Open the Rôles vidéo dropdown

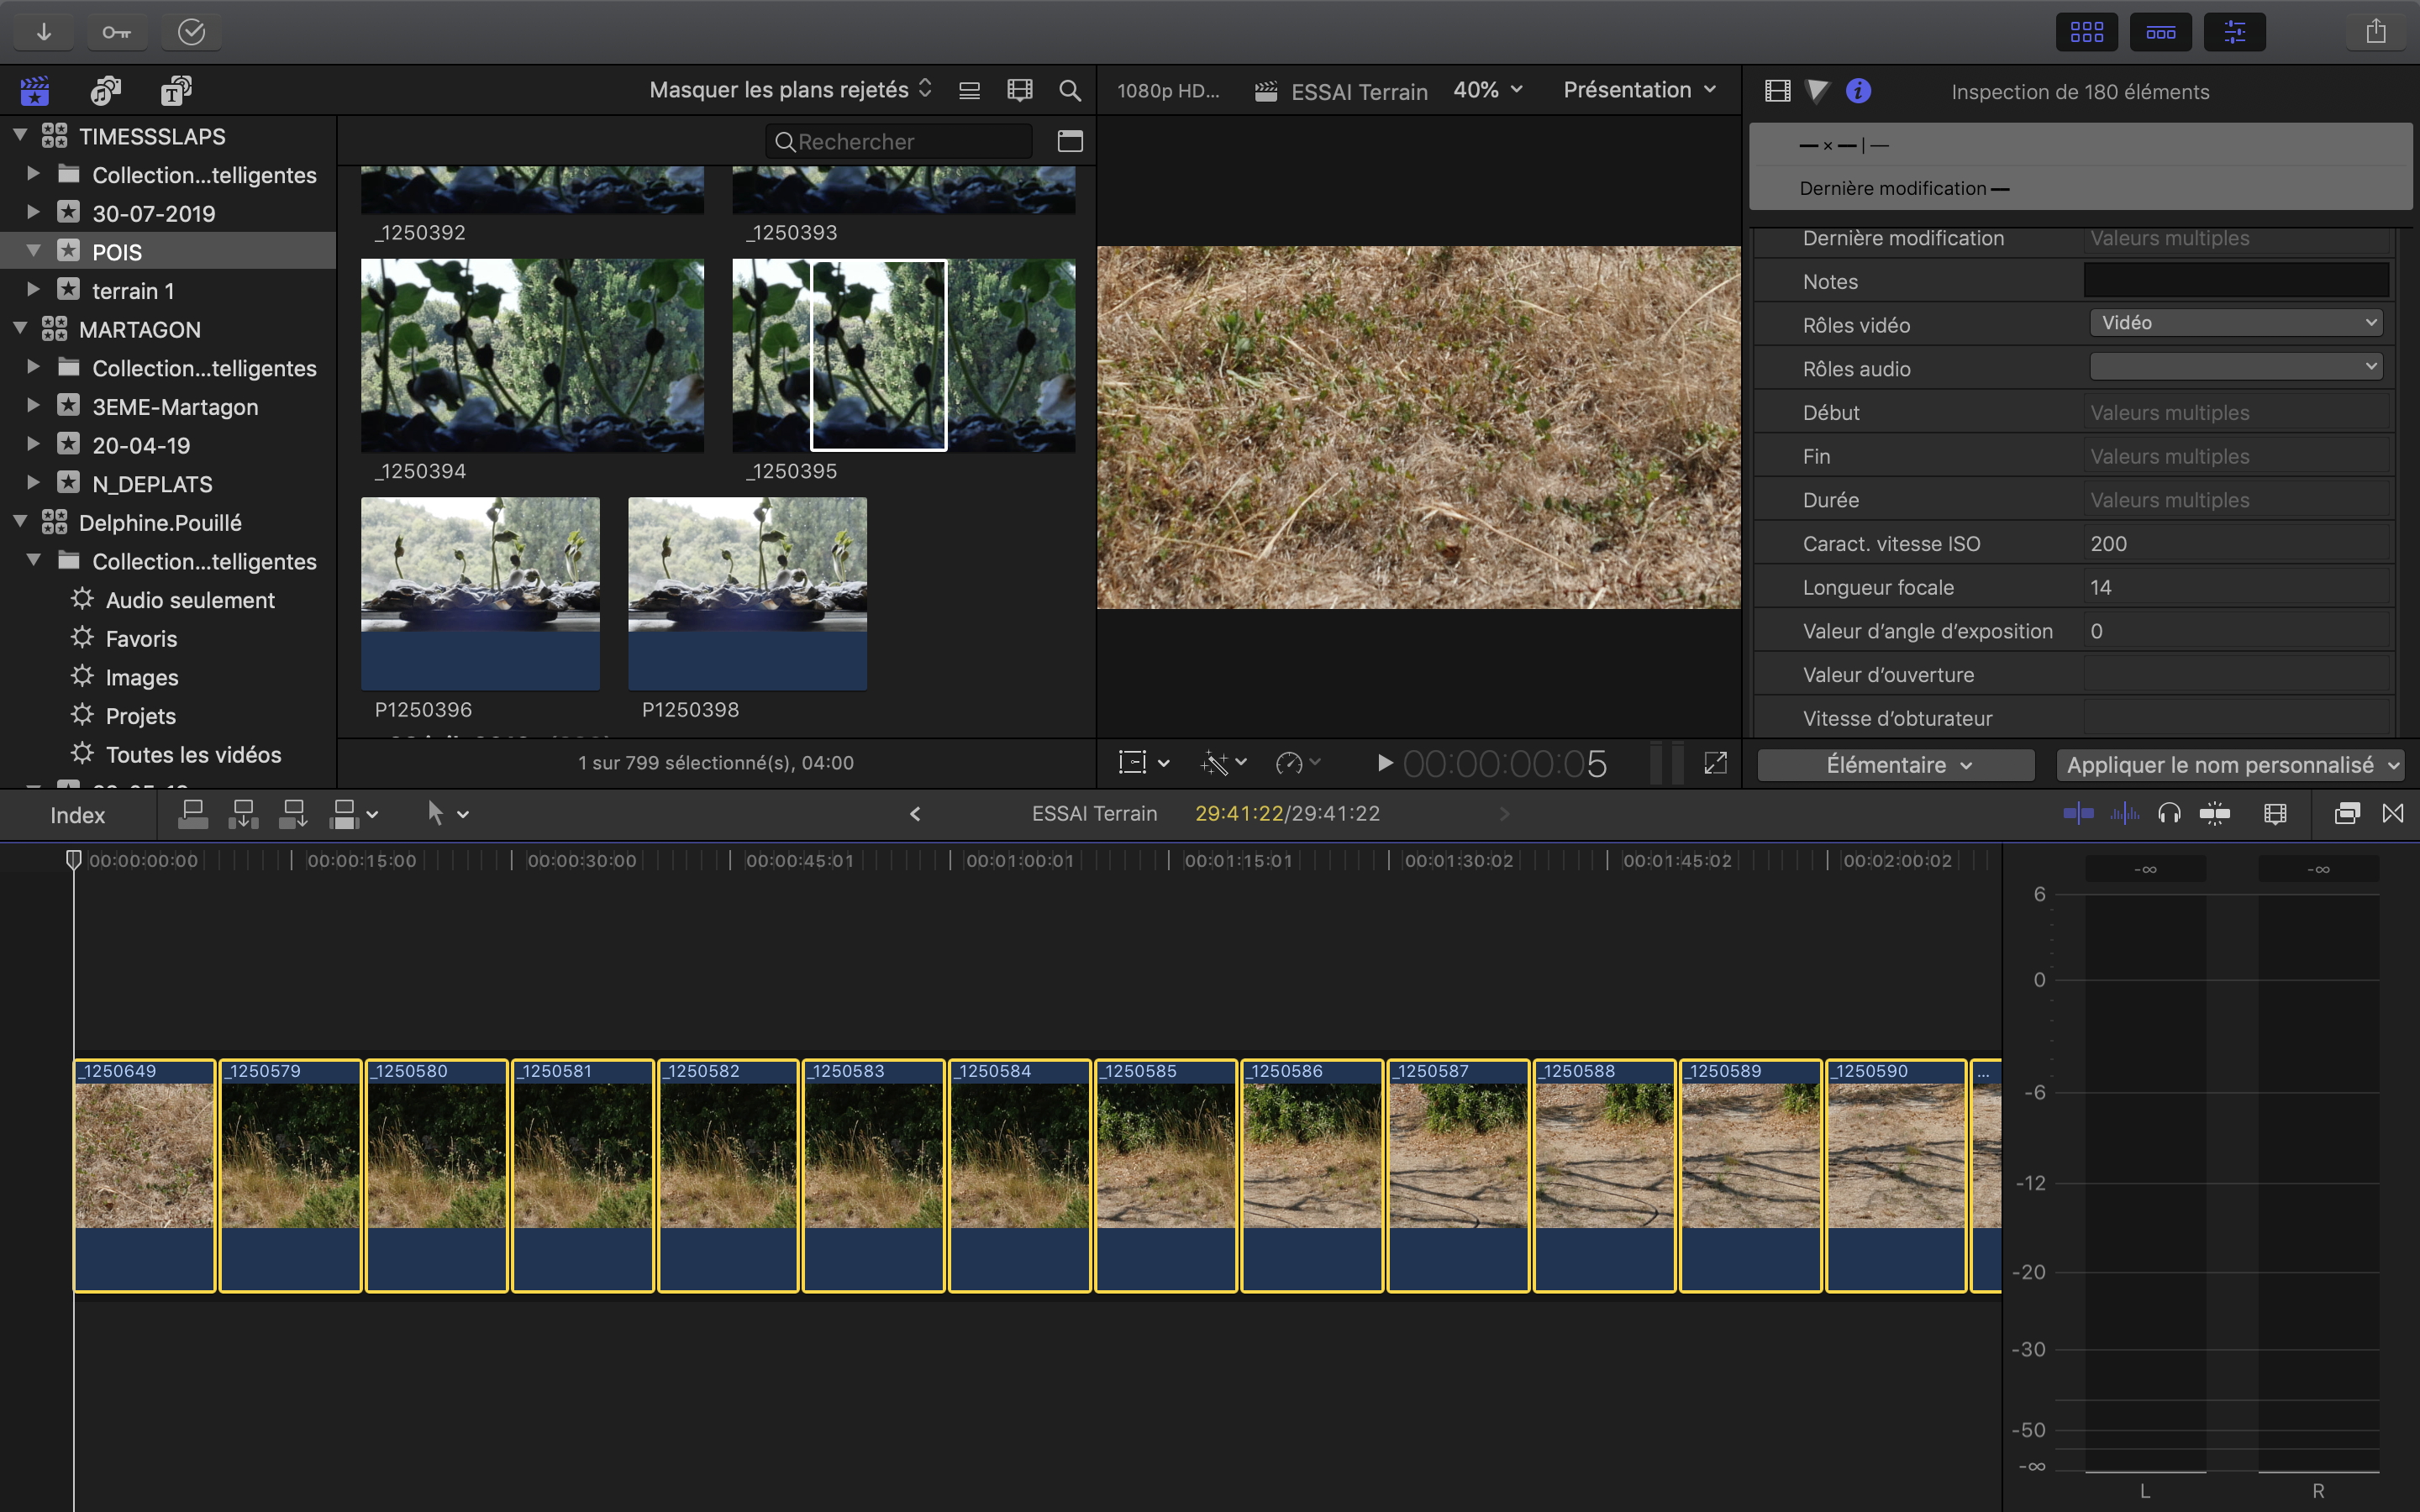[2235, 323]
